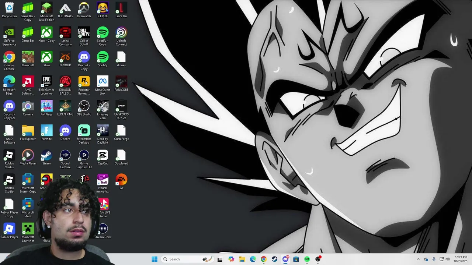Launch Dead by Daylight icon

103,135
